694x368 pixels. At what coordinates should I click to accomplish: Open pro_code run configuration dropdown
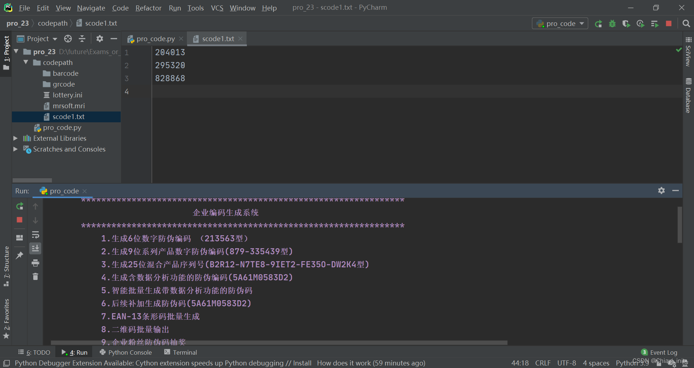pyautogui.click(x=560, y=23)
